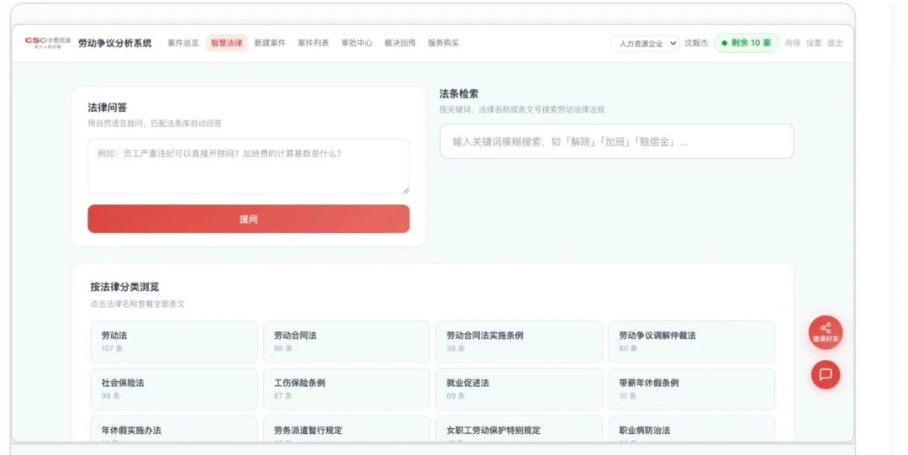The height and width of the screenshot is (455, 908).
Task: Focus the 法律问答 question text area
Action: (248, 167)
